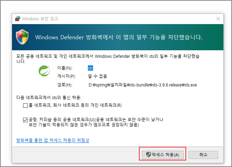Screen dimensions: 232x167
Task: Click the 이름(N): label
Action: click(x=65, y=68)
